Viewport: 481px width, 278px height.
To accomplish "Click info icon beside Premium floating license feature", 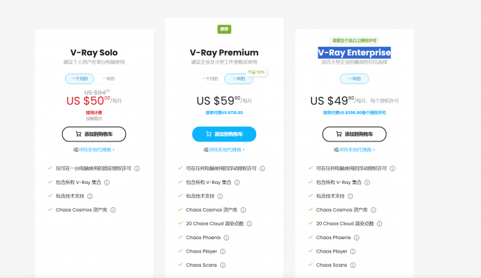I will coord(262,168).
